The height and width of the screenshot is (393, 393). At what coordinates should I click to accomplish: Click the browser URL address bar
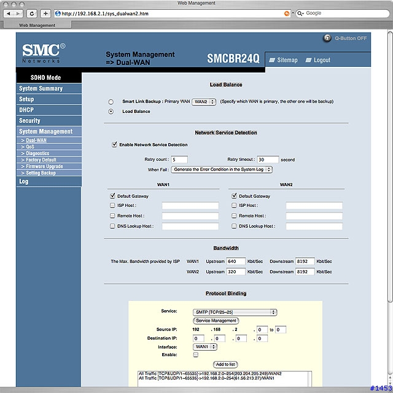(172, 14)
